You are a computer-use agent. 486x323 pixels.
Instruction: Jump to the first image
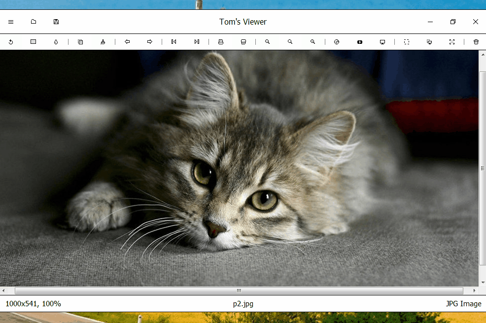pyautogui.click(x=174, y=42)
